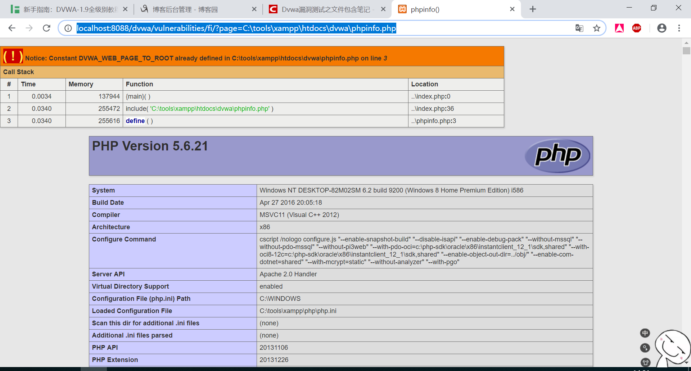This screenshot has height=371, width=691.
Task: Click the Apache 2.0 Handler value
Action: pos(288,274)
